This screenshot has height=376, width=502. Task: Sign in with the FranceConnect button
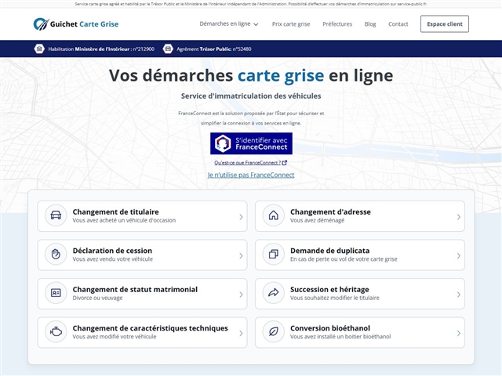point(251,143)
